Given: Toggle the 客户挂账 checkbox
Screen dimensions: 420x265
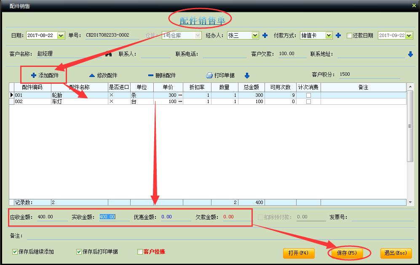Looking at the screenshot, I should (140, 252).
